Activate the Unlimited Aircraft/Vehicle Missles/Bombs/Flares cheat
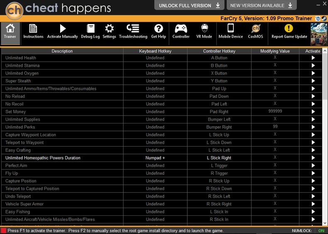The width and height of the screenshot is (328, 234). 313,220
